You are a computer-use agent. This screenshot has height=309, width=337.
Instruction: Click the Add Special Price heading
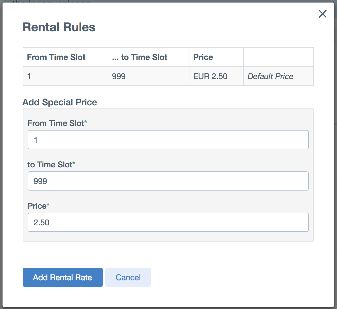point(60,102)
